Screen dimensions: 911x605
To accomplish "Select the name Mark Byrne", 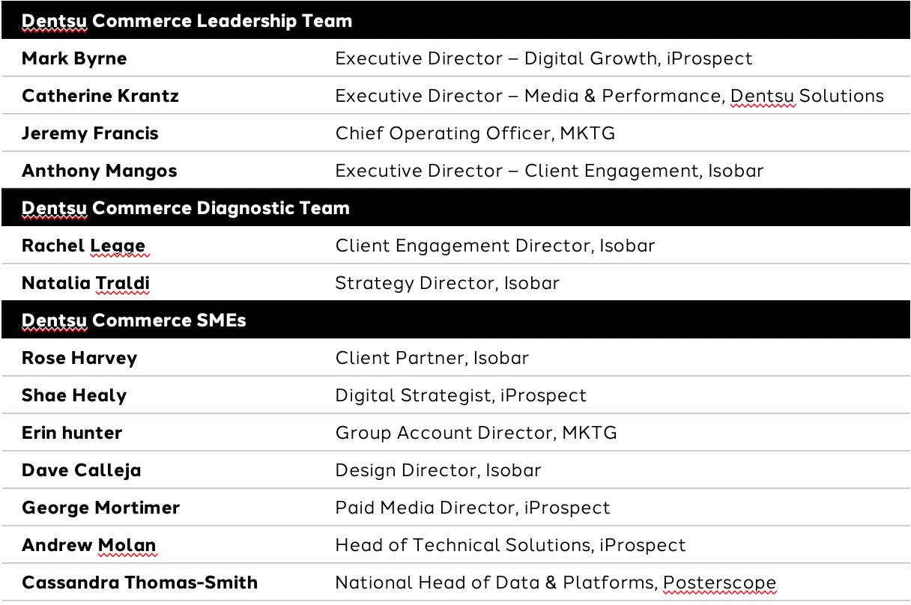I will tap(74, 58).
